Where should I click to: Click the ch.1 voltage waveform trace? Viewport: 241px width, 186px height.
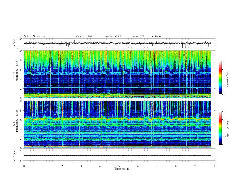click(117, 43)
